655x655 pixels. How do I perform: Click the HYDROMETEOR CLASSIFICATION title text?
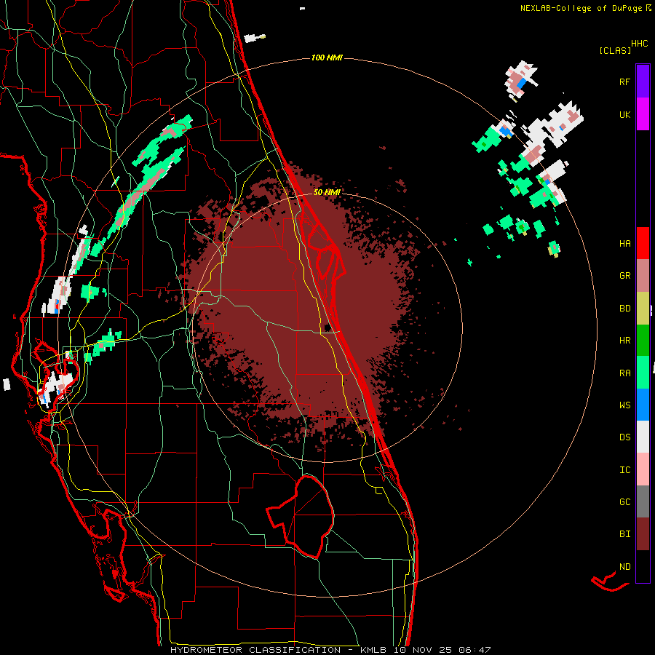[255, 650]
